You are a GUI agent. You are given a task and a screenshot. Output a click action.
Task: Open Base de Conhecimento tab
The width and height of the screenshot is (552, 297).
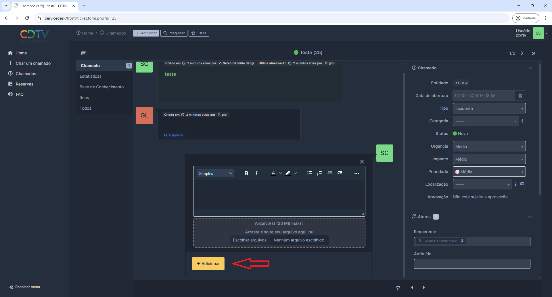click(101, 87)
